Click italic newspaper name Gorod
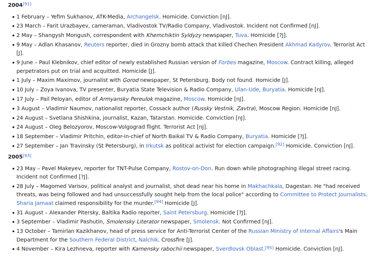This screenshot has width=378, height=257. coord(131,80)
